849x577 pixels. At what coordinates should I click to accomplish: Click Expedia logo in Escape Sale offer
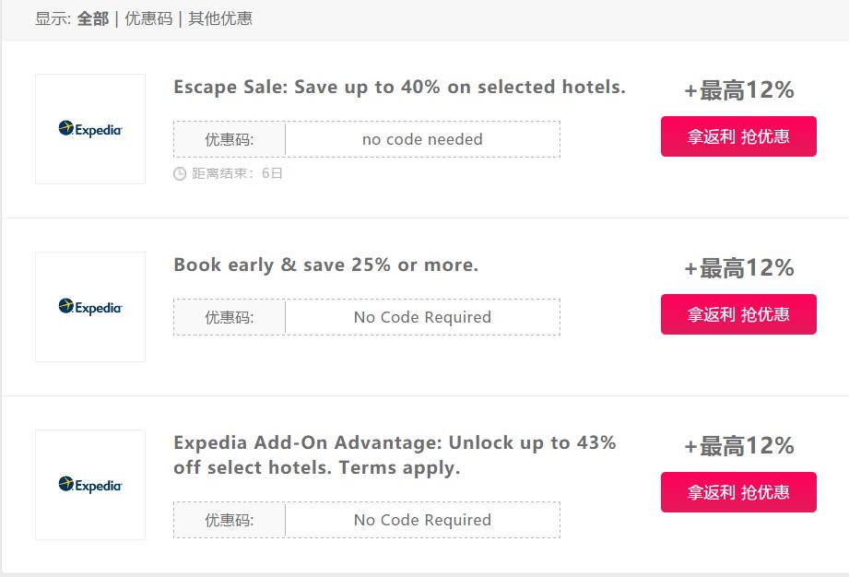(x=90, y=129)
